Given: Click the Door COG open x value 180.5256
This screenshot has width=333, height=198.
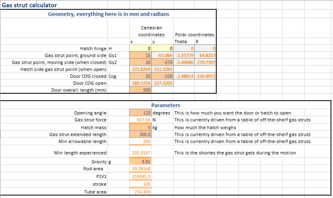Looking at the screenshot, I should pyautogui.click(x=140, y=83).
